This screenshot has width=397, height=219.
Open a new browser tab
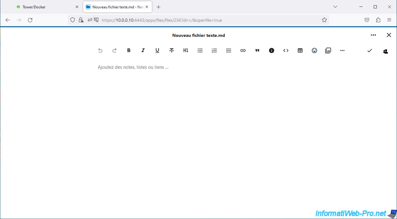[159, 7]
